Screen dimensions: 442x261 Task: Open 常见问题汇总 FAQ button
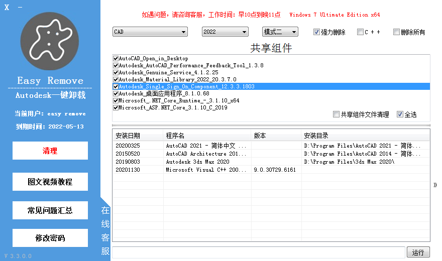coord(50,210)
